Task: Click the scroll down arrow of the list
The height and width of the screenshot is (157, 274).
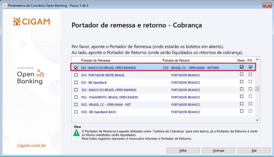Action: [x=257, y=120]
